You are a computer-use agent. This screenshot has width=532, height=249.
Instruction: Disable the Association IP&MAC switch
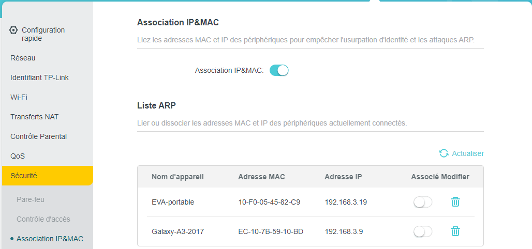(279, 70)
